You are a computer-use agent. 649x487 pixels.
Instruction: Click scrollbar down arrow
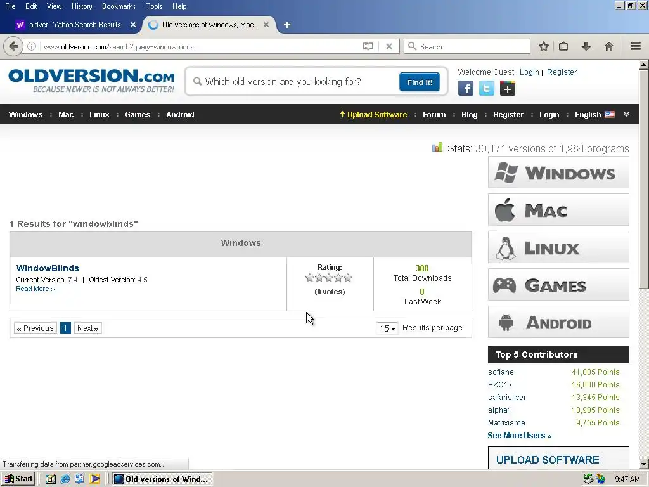(644, 464)
